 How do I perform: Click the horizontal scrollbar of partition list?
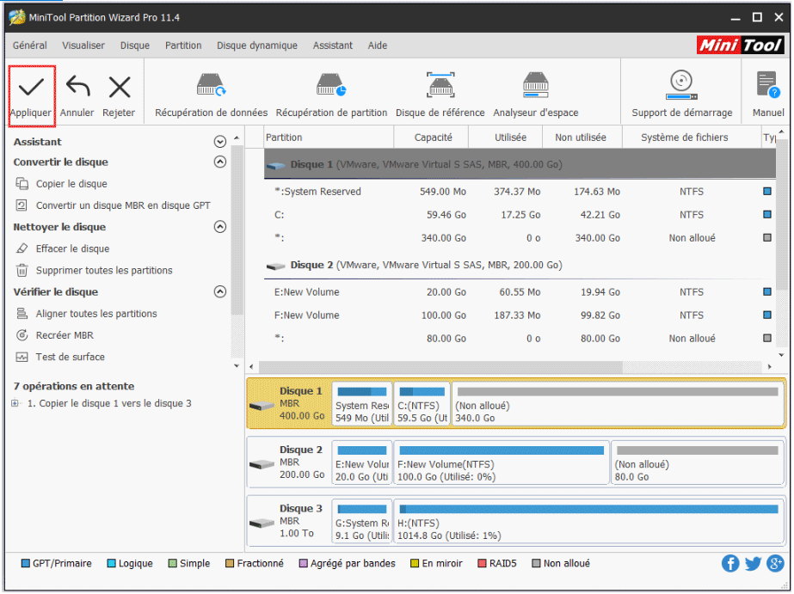[x=440, y=367]
